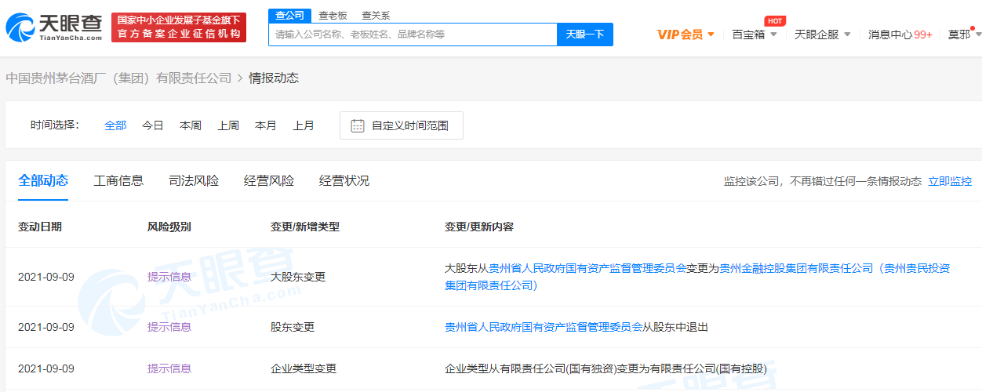Click the 莫邪 user account
This screenshot has height=392, width=982.
pos(959,34)
